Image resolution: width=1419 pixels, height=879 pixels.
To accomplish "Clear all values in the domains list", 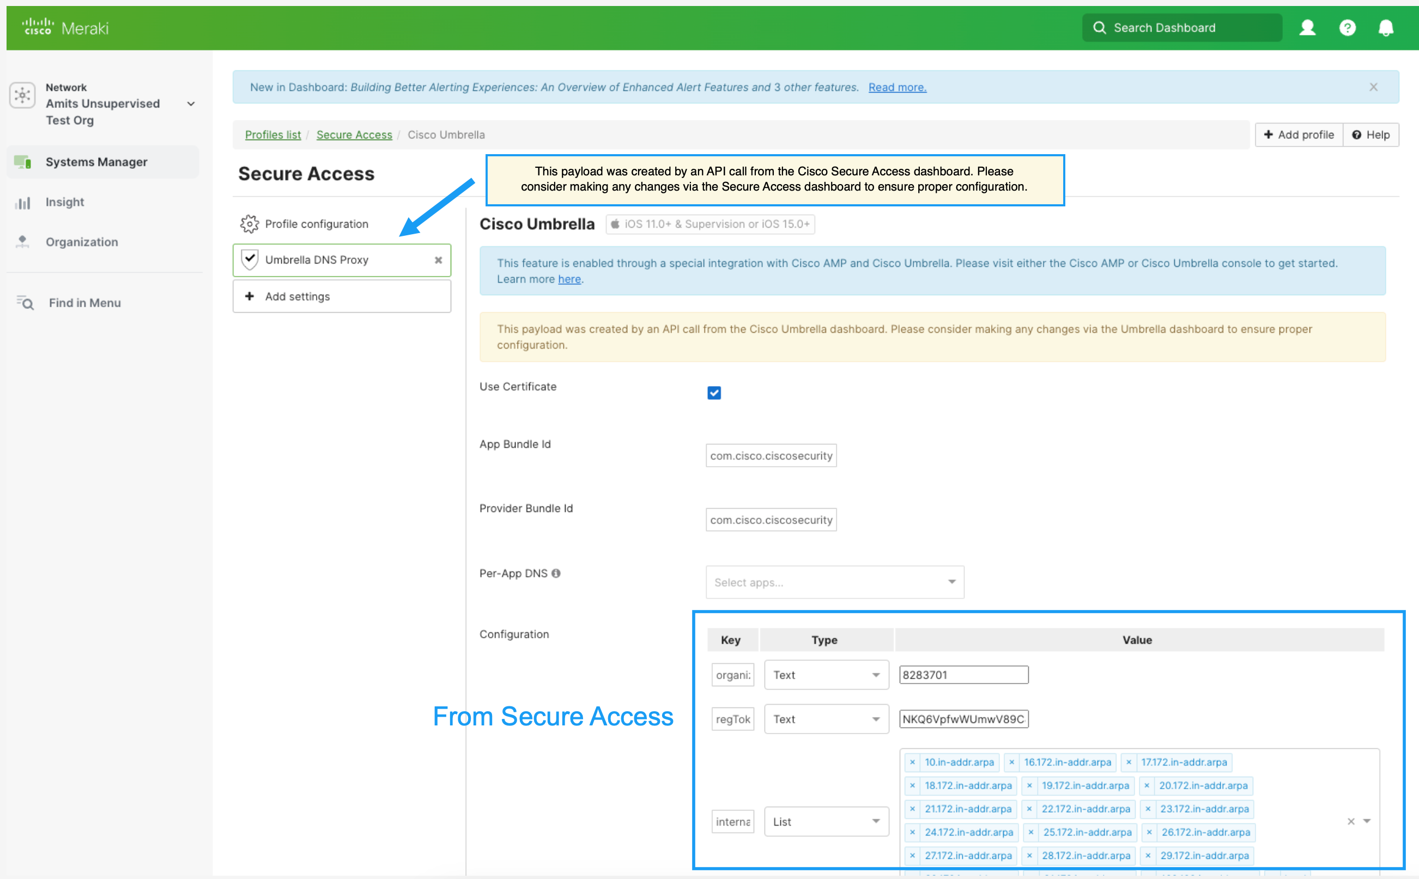I will [x=1351, y=821].
